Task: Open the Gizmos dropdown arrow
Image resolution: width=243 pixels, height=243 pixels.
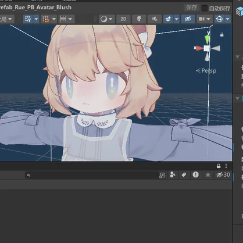Action: 227,19
